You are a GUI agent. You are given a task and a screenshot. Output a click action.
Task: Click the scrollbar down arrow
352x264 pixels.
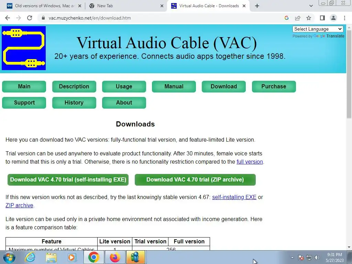pos(349,247)
